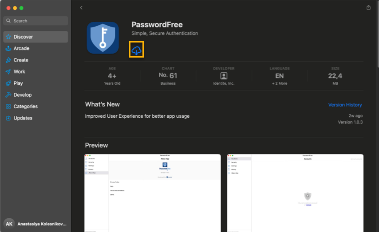379x232 pixels.
Task: Click the Chart No. 61 Business ranking
Action: coord(168,76)
